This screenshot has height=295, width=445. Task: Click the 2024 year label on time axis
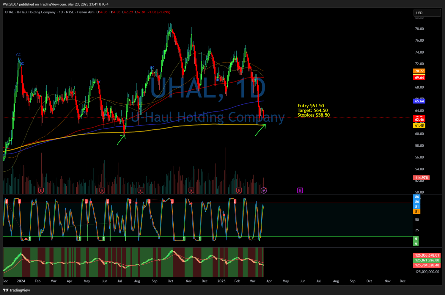tap(21, 281)
